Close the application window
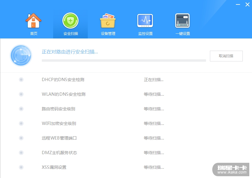This screenshot has width=252, height=178. pos(247,4)
